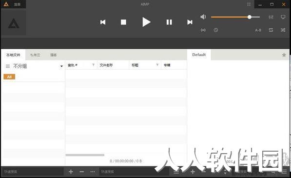
Task: Open the visualization monitor icon
Action: click(283, 17)
